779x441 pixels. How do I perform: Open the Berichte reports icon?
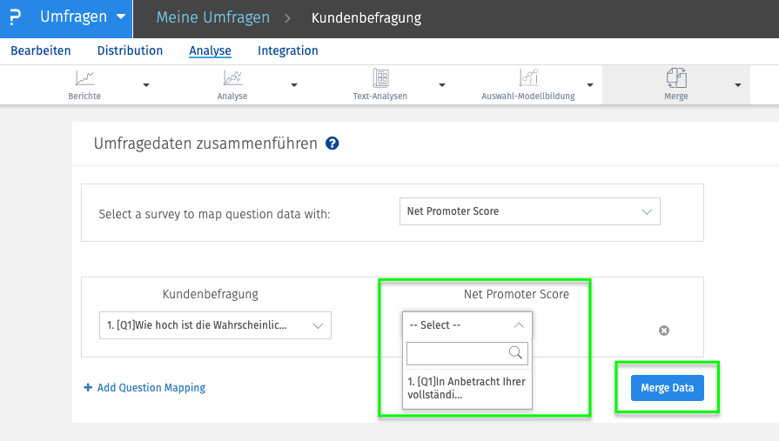(84, 78)
